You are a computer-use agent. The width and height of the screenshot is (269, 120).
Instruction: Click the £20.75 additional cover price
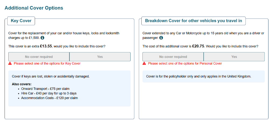[x=198, y=46]
